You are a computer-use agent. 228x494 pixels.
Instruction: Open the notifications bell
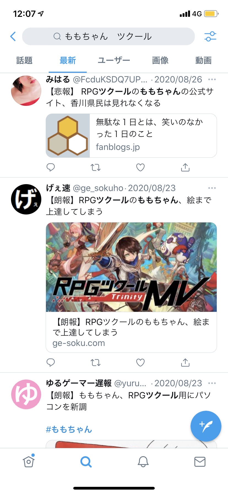[x=143, y=461]
